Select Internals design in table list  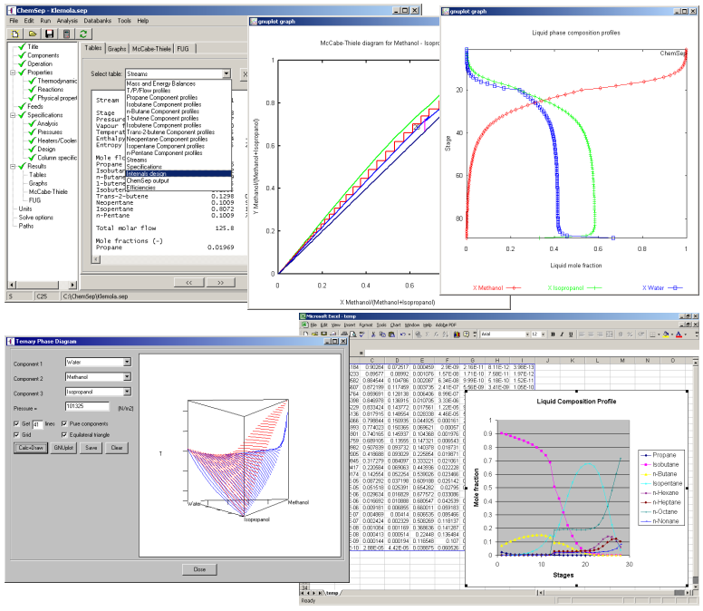pos(178,174)
